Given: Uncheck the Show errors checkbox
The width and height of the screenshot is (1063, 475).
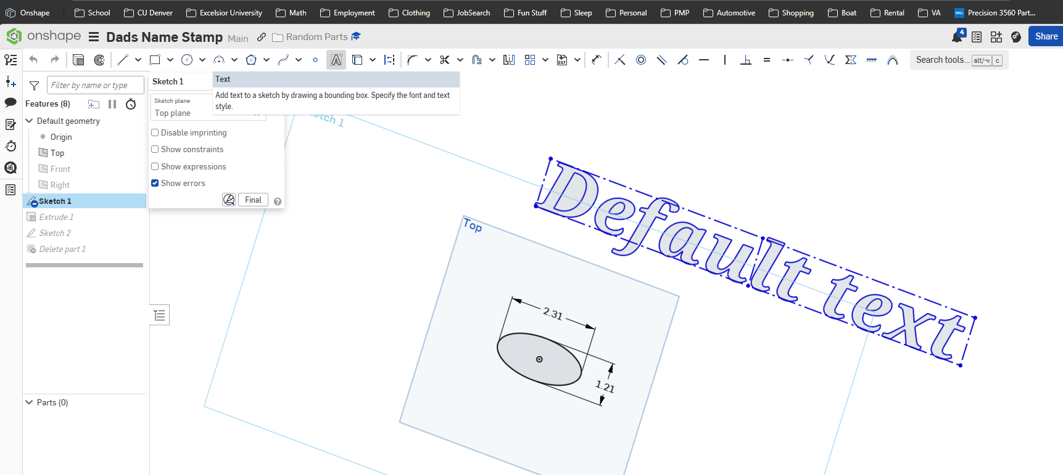Looking at the screenshot, I should click(x=155, y=183).
